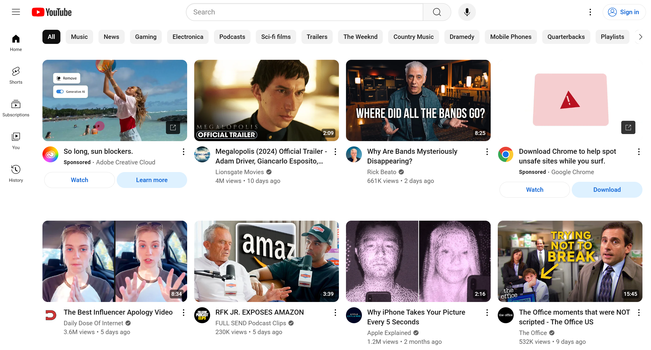Open Shorts from the sidebar
Image resolution: width=651 pixels, height=350 pixels.
(16, 75)
